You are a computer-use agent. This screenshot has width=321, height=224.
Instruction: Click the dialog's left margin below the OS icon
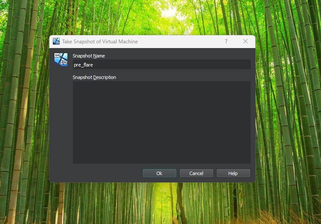pos(61,120)
